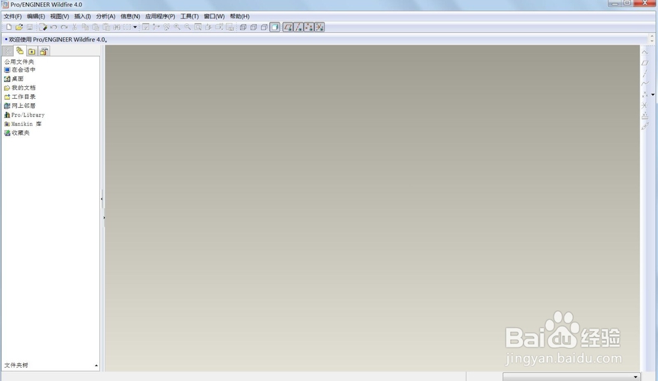The height and width of the screenshot is (381, 658).
Task: Click the Reorient view icon
Action: (208, 27)
